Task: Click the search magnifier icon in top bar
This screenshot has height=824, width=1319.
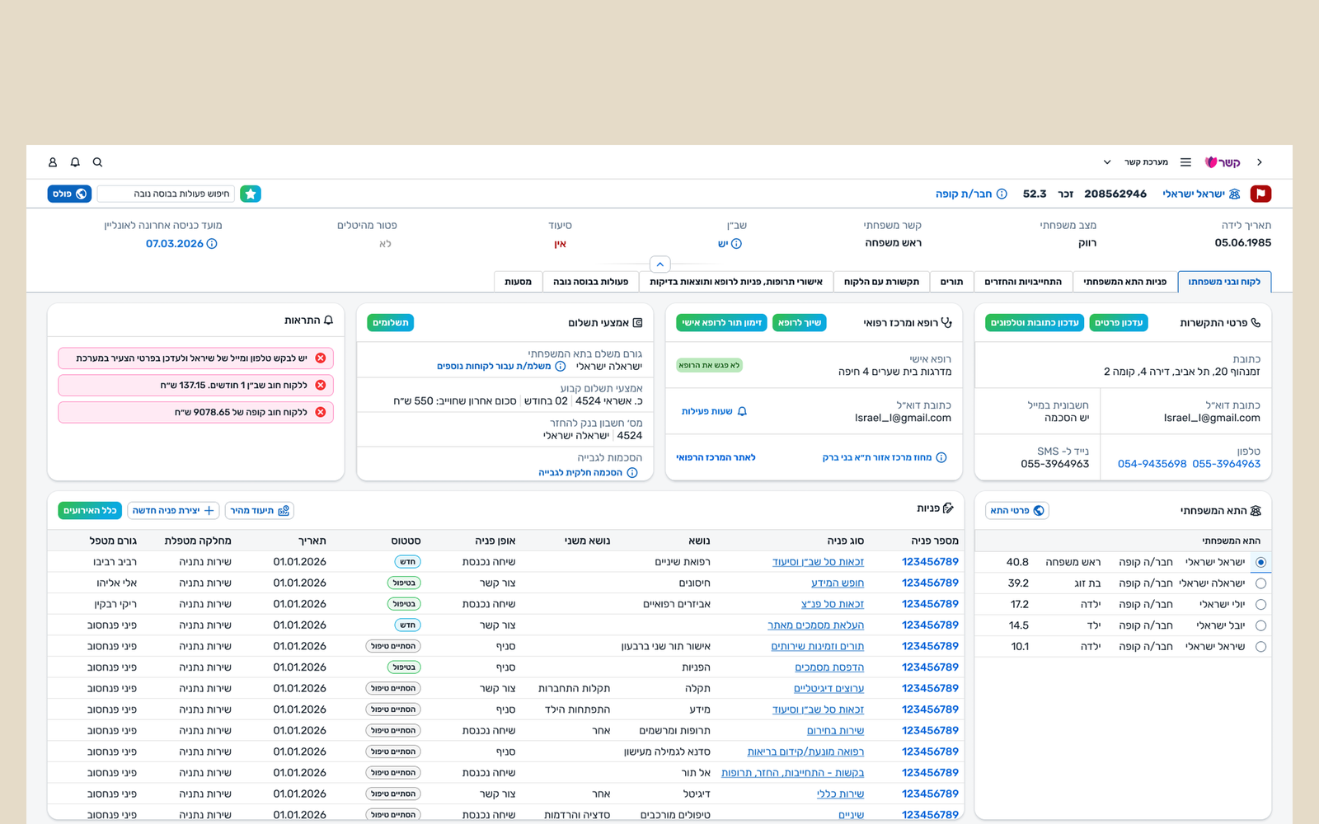Action: point(97,162)
